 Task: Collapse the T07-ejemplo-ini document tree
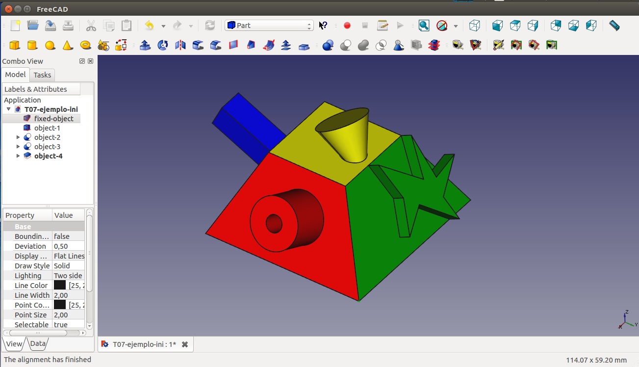(9, 109)
